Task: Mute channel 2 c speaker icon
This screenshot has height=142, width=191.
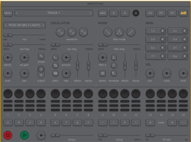Action: click(x=184, y=31)
